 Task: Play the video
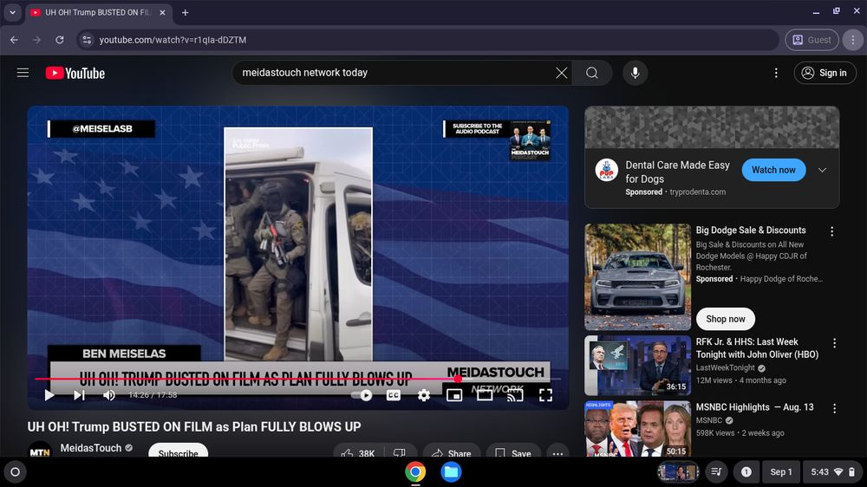click(49, 394)
